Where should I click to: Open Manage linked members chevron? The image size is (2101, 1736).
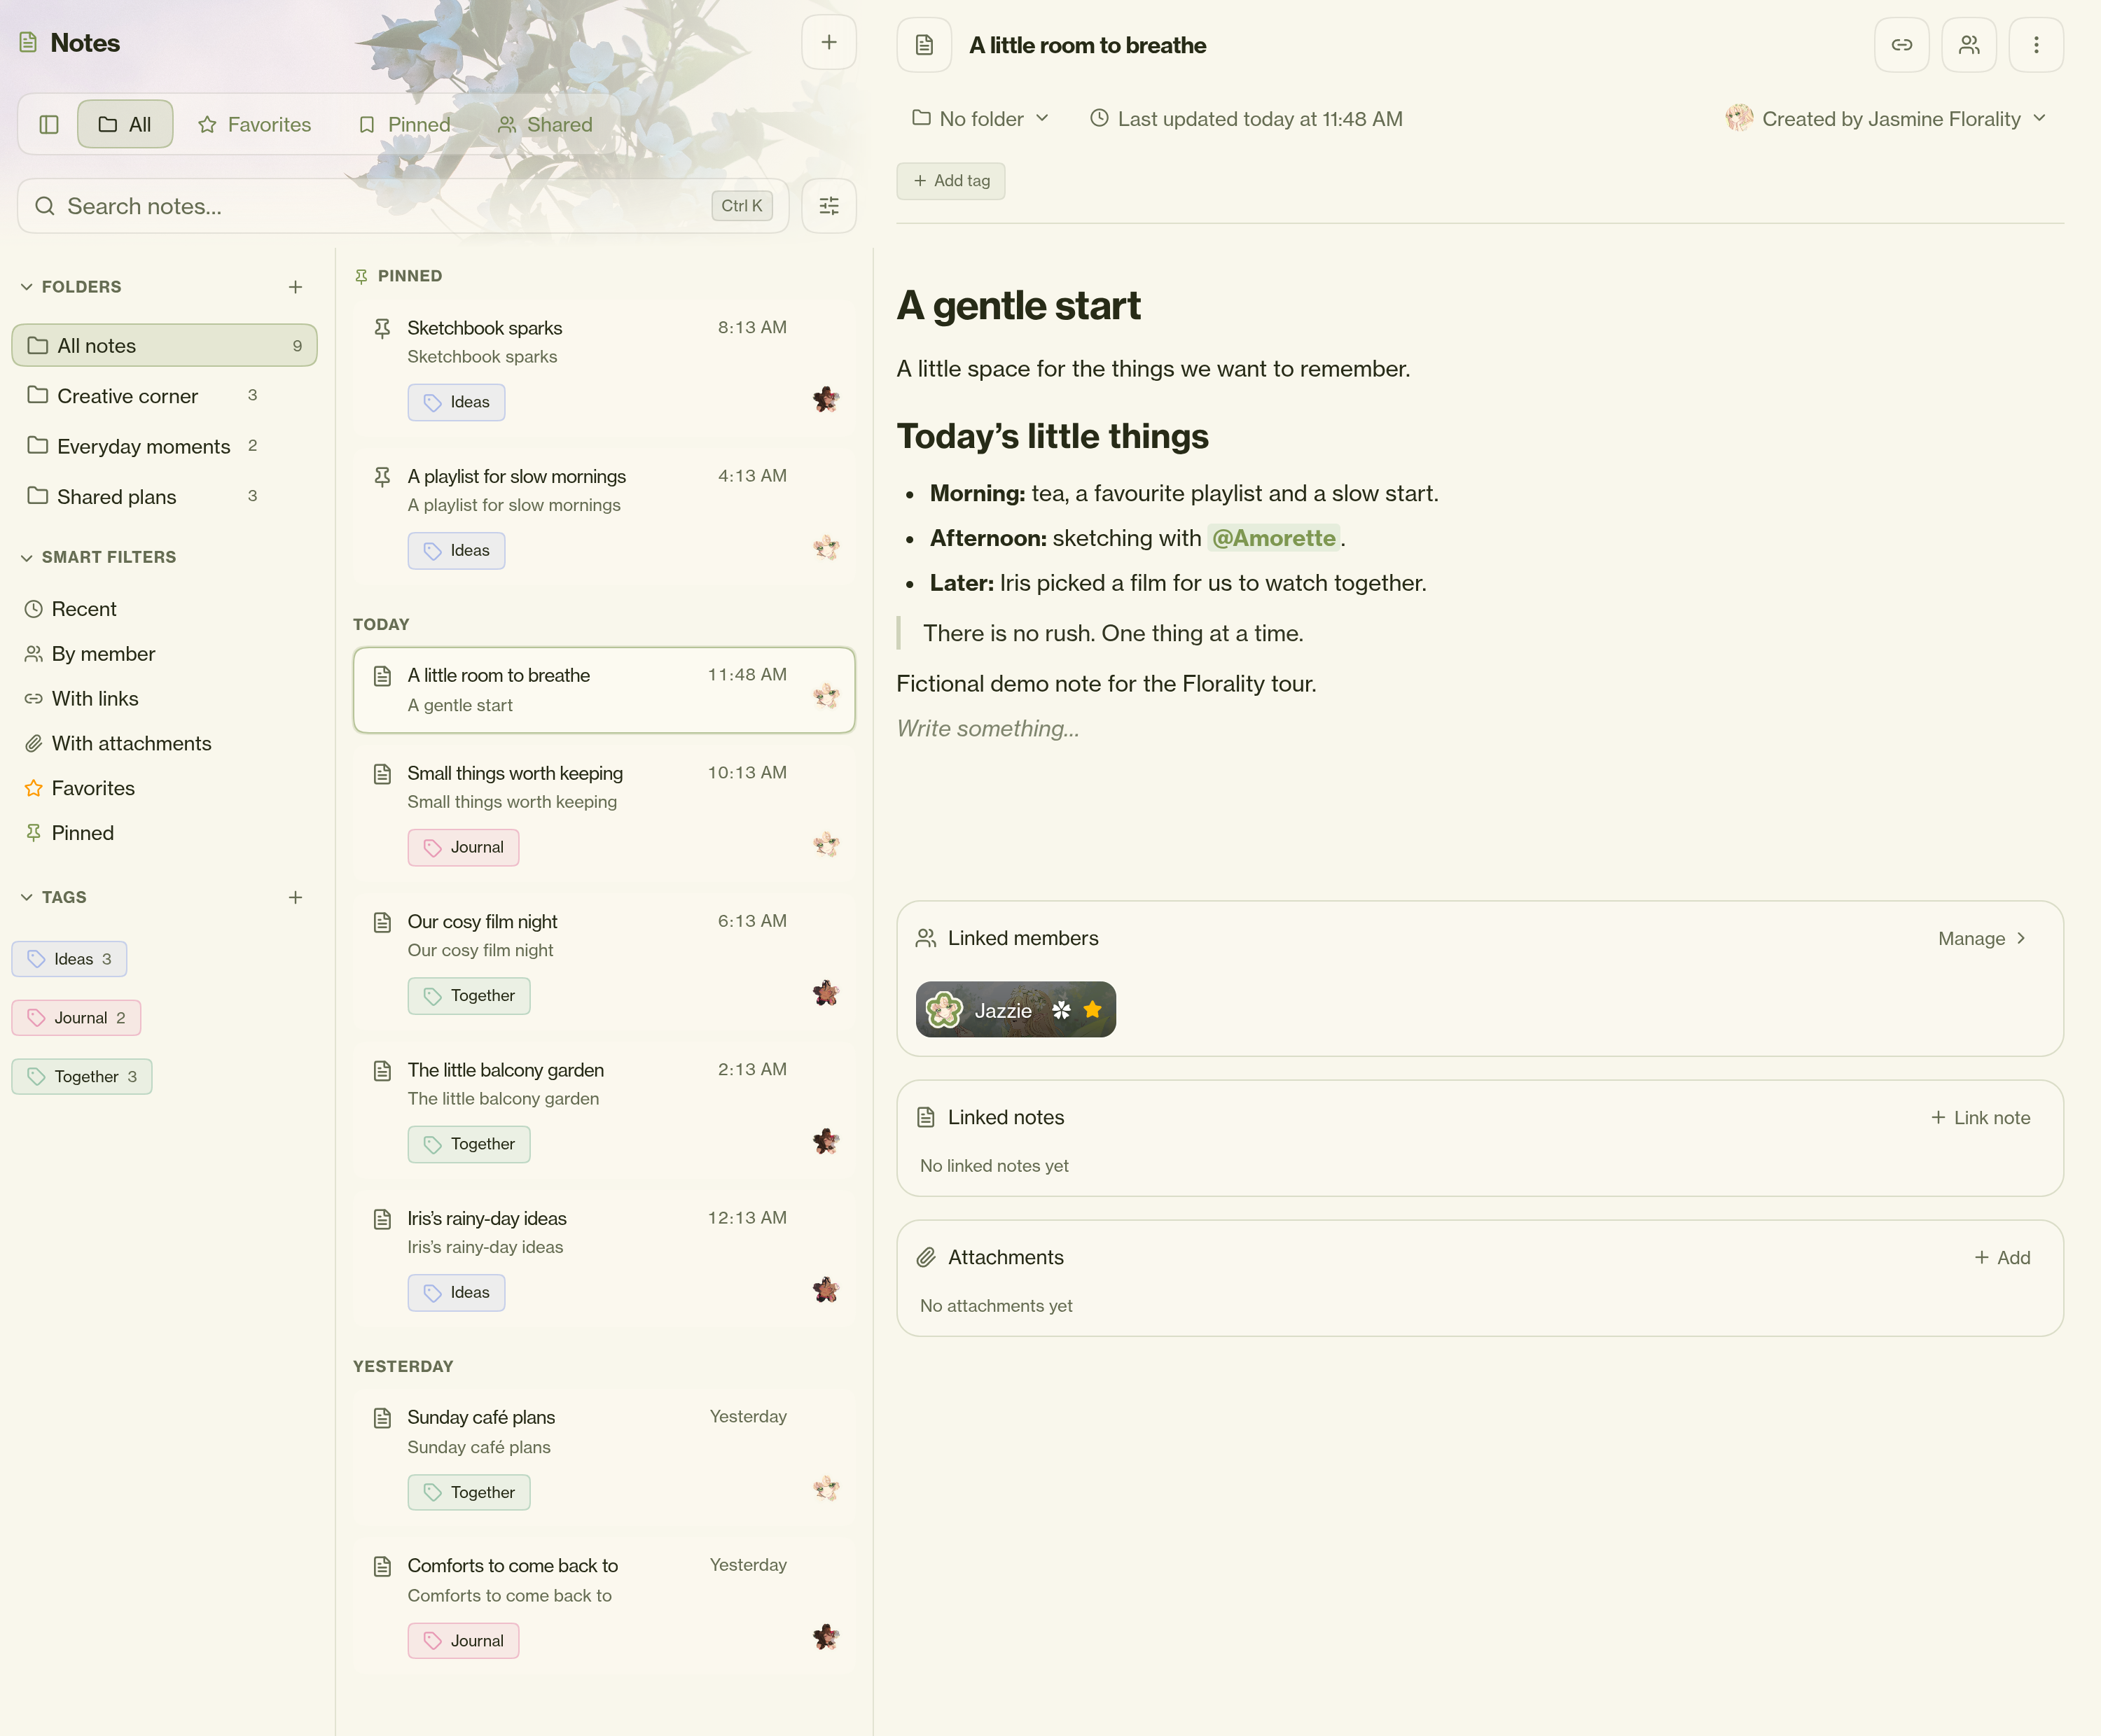pyautogui.click(x=1982, y=938)
